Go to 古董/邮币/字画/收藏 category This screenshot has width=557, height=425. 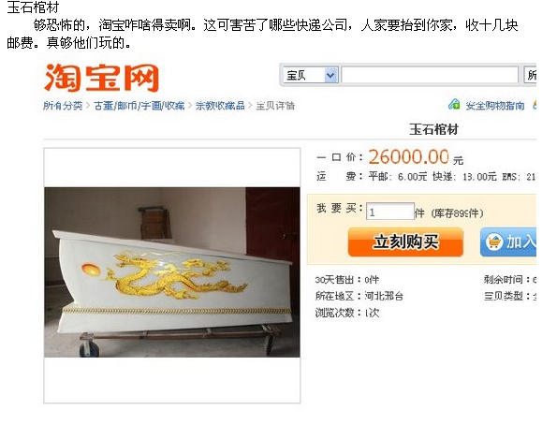[139, 106]
